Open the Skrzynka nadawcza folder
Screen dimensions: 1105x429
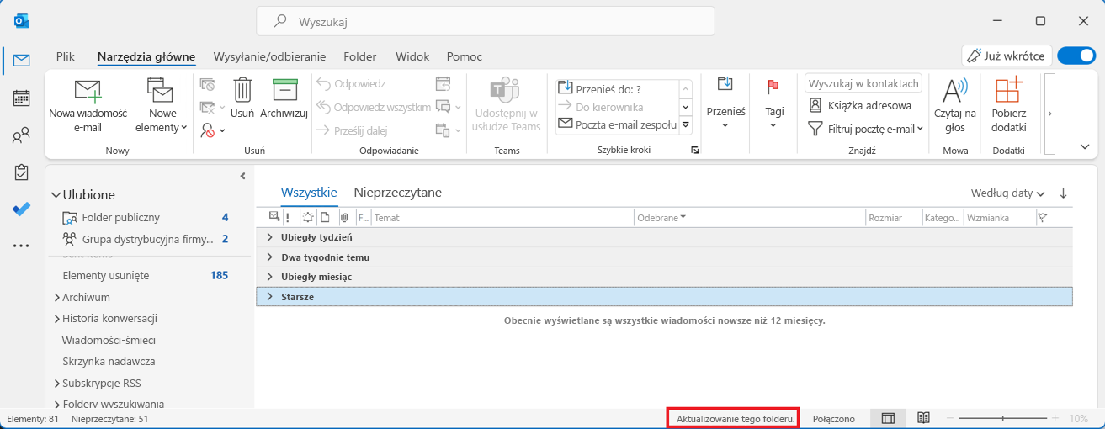coord(109,361)
